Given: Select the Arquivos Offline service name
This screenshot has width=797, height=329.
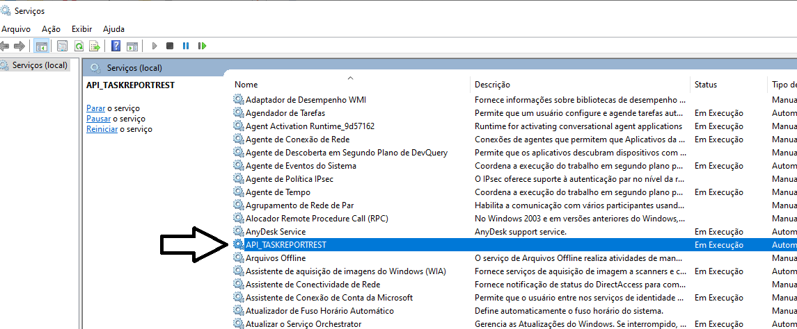Looking at the screenshot, I should (276, 258).
